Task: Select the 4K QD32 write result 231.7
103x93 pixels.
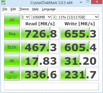Action: [x=80, y=74]
